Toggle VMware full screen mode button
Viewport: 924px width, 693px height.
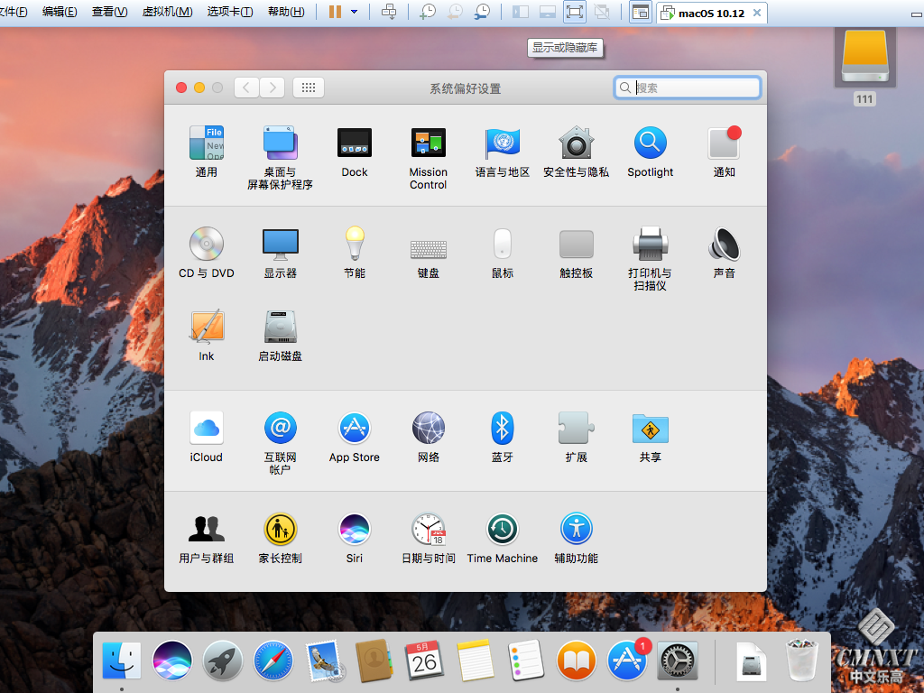point(575,12)
